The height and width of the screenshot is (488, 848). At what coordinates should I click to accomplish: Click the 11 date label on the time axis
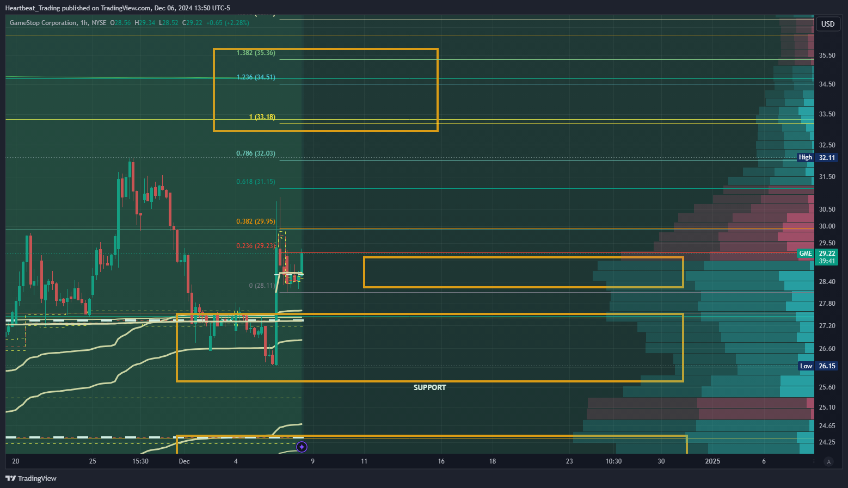point(364,461)
